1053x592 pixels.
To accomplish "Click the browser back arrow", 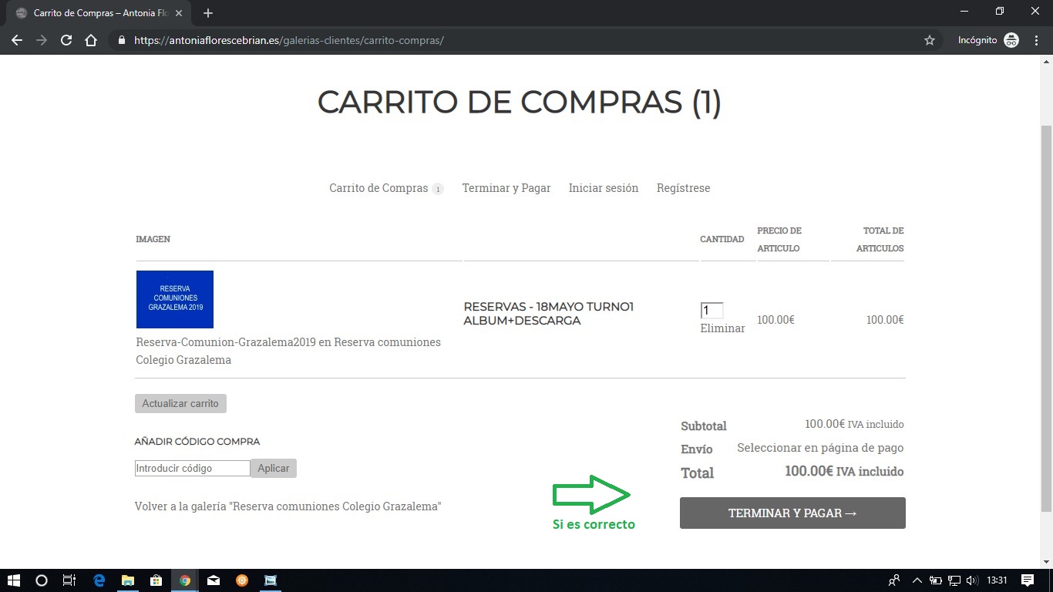I will click(17, 40).
